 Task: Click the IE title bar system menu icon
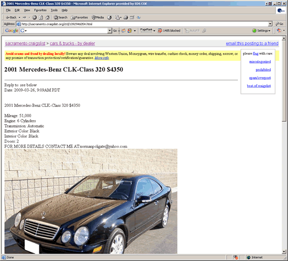[x=3, y=3]
